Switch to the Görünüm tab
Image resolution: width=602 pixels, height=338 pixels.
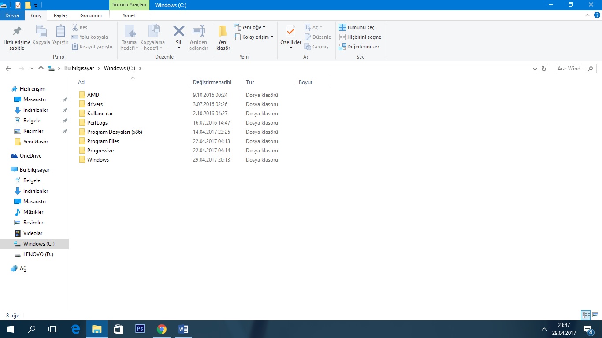(91, 15)
